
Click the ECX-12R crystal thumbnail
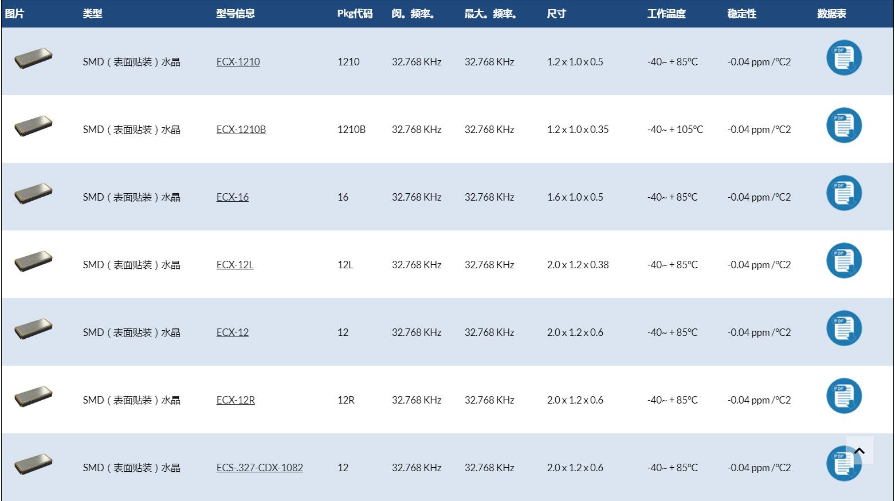click(x=33, y=397)
